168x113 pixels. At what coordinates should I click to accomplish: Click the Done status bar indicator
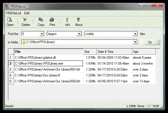(x=141, y=106)
